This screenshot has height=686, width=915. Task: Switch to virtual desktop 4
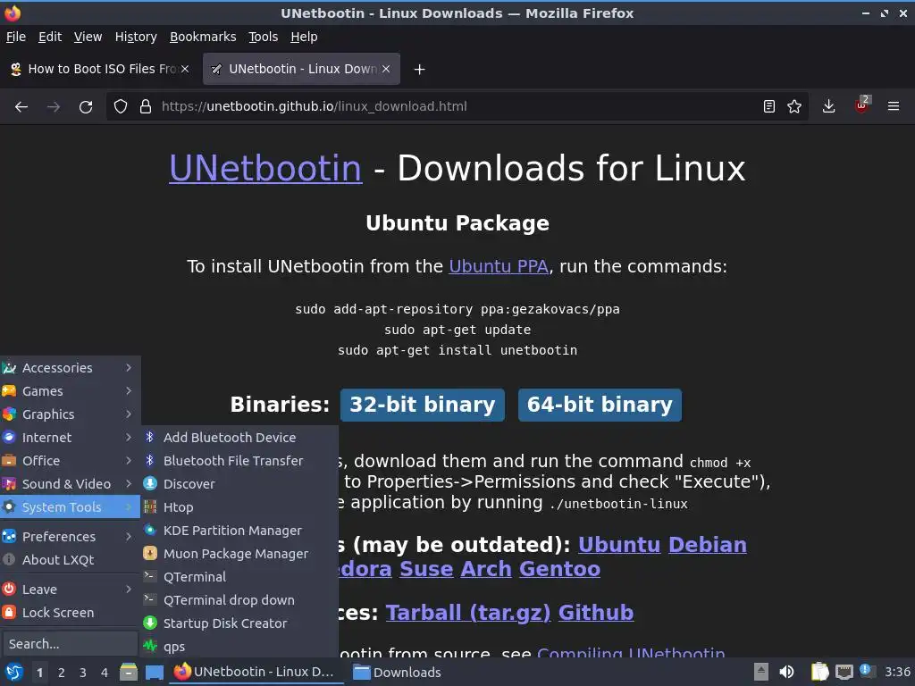pyautogui.click(x=105, y=673)
